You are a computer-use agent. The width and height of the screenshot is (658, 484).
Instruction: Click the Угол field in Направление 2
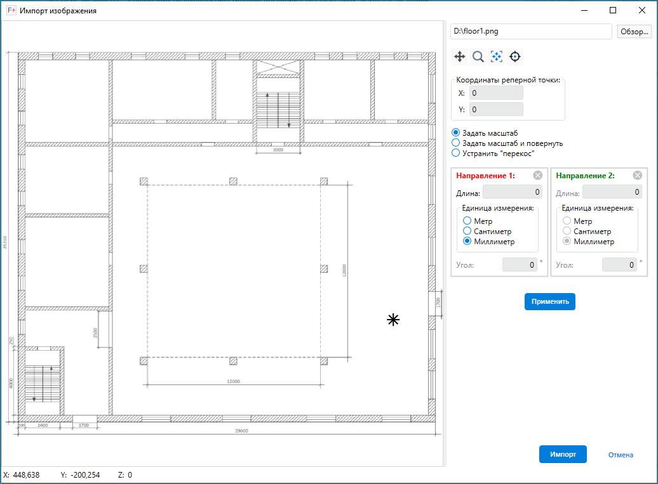click(620, 265)
